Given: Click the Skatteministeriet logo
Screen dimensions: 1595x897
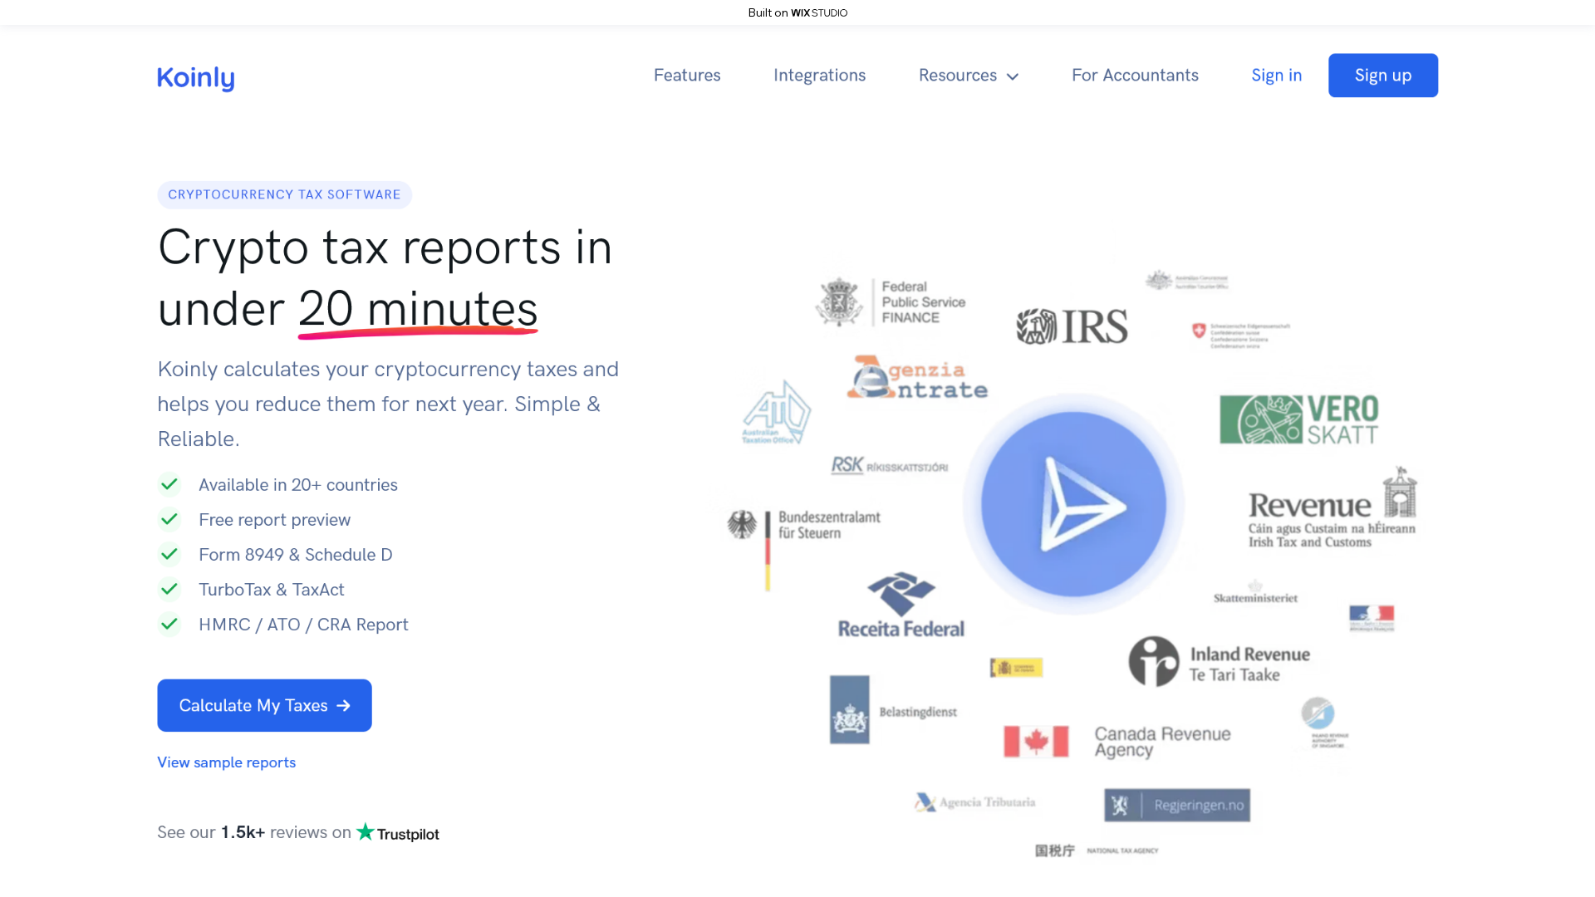Looking at the screenshot, I should [1255, 593].
